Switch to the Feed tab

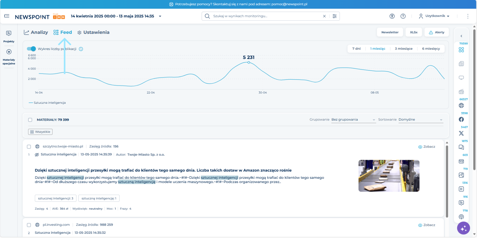click(x=63, y=32)
